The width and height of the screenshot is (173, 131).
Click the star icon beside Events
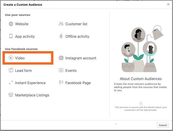pyautogui.click(x=61, y=70)
